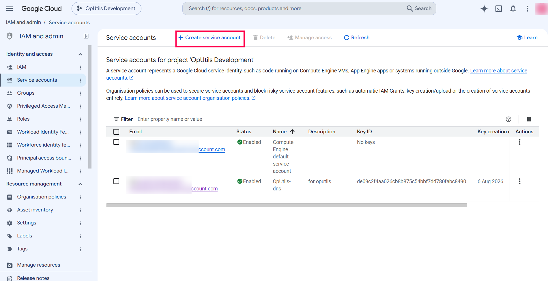Open the Learn panel
The image size is (548, 281).
(527, 38)
